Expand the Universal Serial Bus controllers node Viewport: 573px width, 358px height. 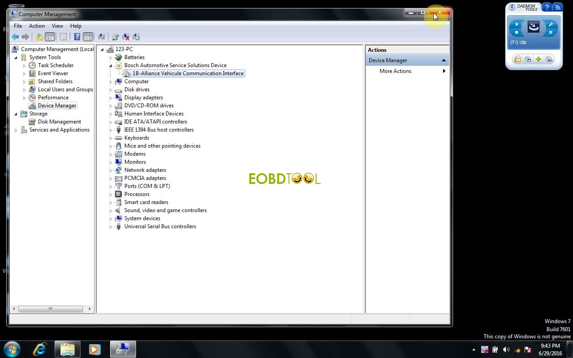[111, 226]
